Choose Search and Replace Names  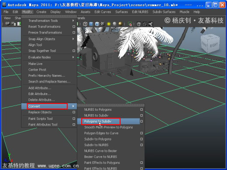click(x=49, y=82)
